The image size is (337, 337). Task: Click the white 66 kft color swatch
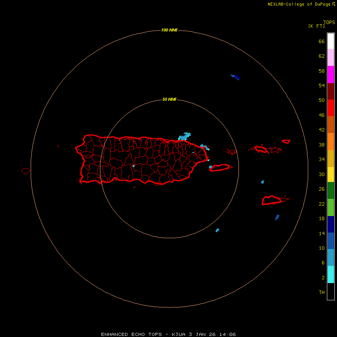click(x=331, y=41)
